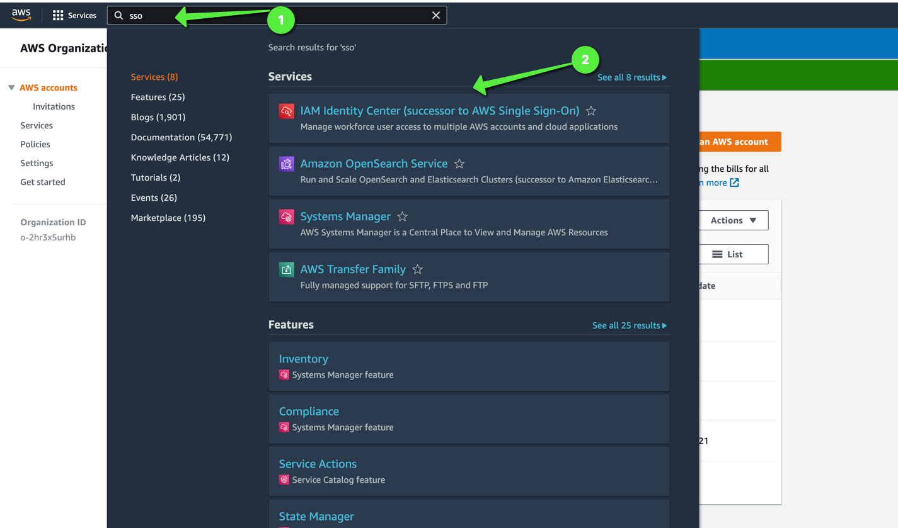This screenshot has height=528, width=898.
Task: Filter results by Services (8)
Action: (x=154, y=77)
